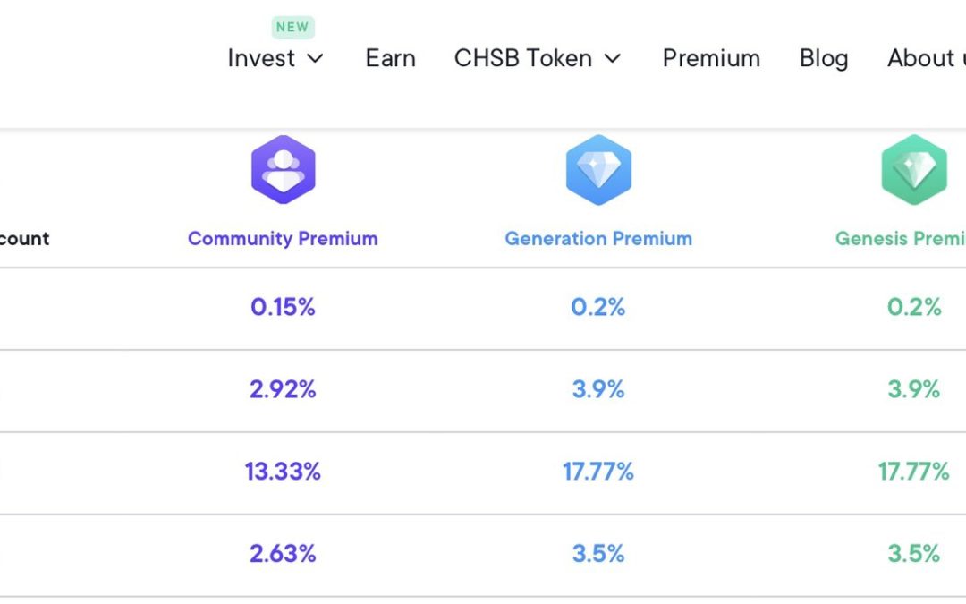Click the NEW badge above Invest
The height and width of the screenshot is (604, 966).
click(292, 27)
